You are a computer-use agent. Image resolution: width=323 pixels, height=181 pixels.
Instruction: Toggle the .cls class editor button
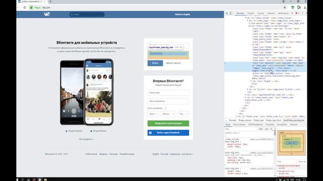coord(266,129)
